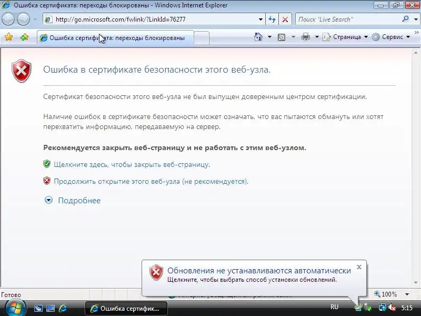
Task: Stop loading with the red X icon
Action: pos(285,19)
